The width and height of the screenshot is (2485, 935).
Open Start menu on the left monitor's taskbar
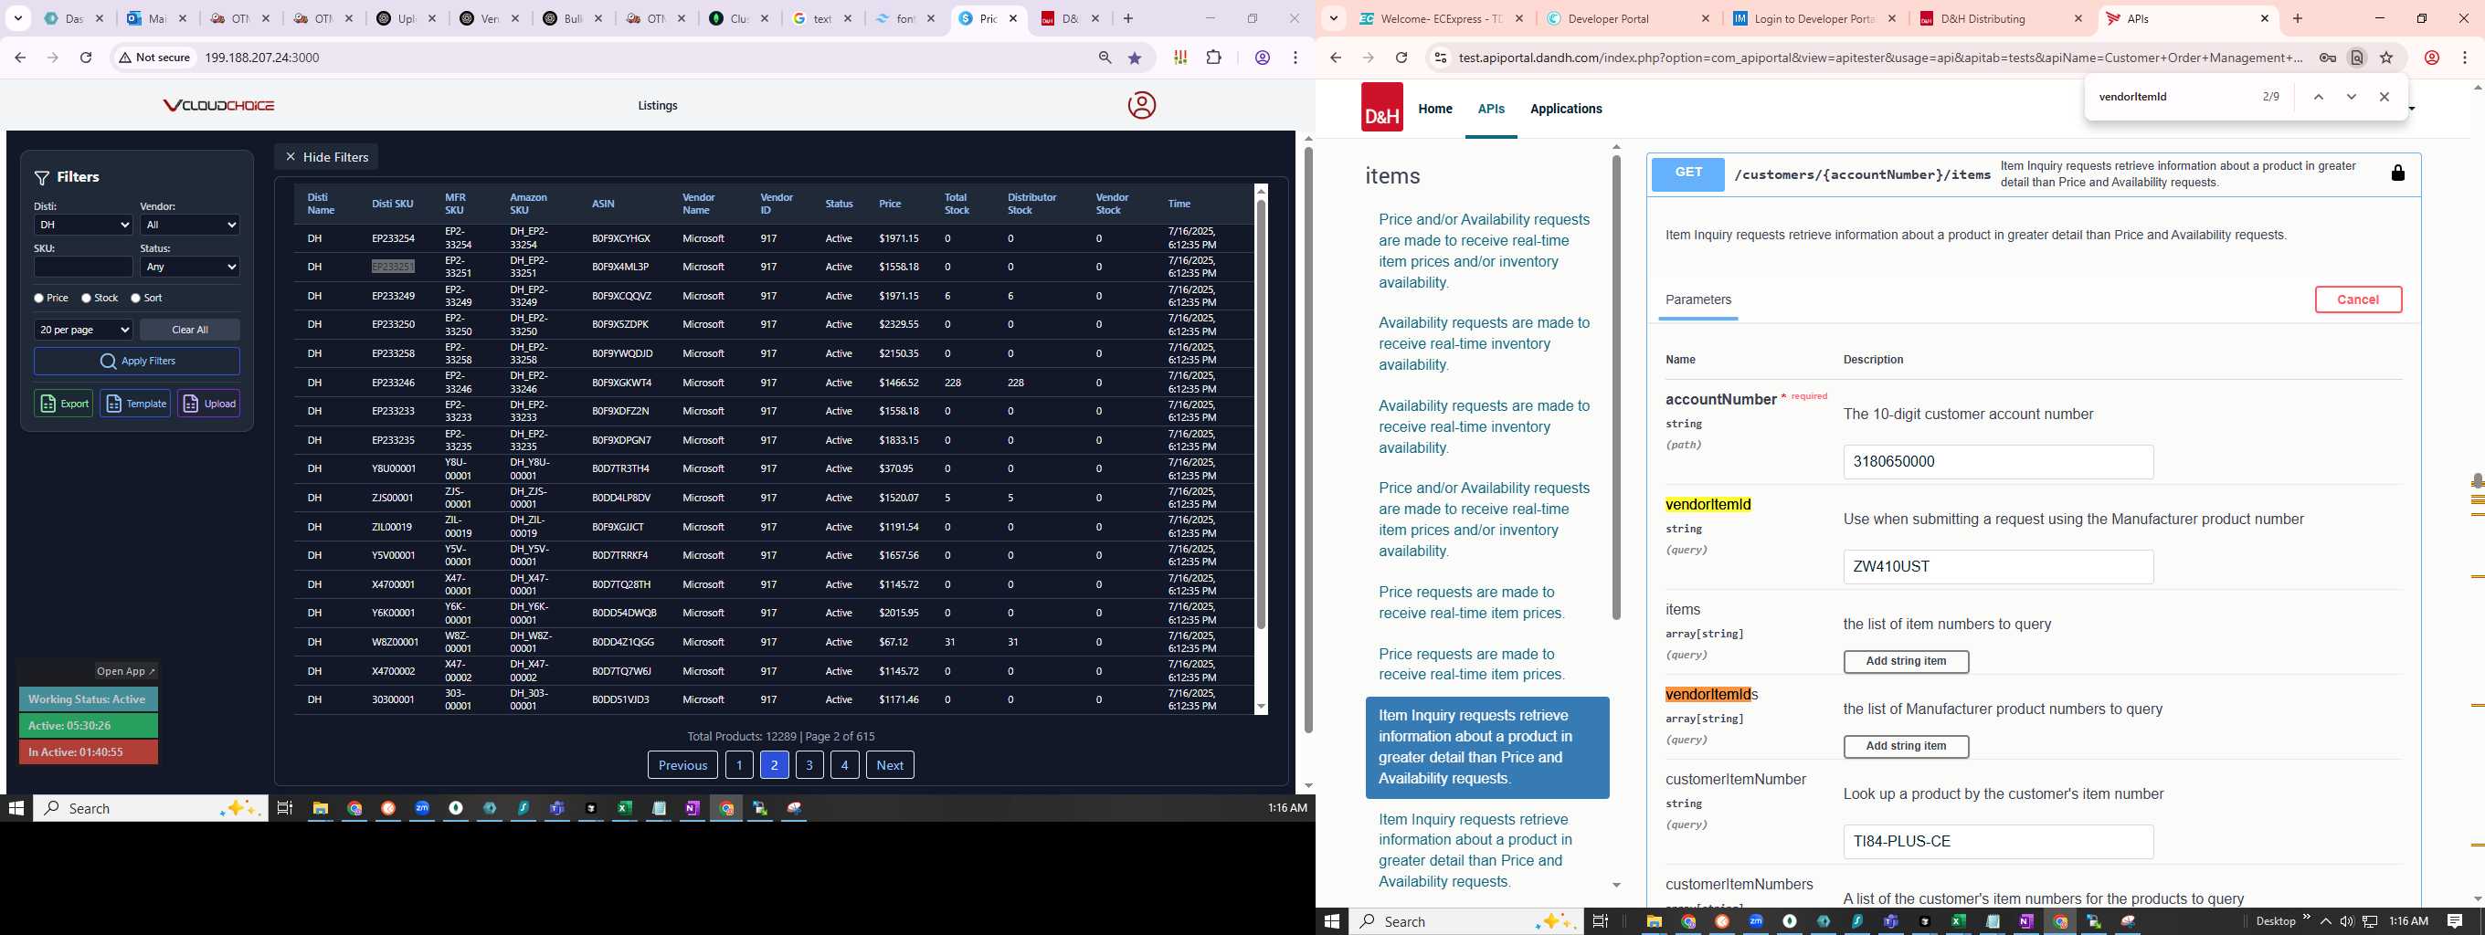click(16, 808)
